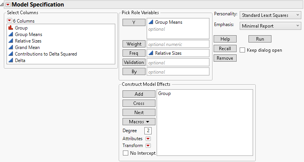Select Relative Sizes in Select Columns list
The image size is (304, 162).
(28, 41)
